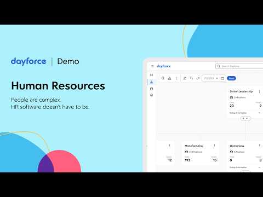Select the org chart sidebar icon

pos(151,82)
